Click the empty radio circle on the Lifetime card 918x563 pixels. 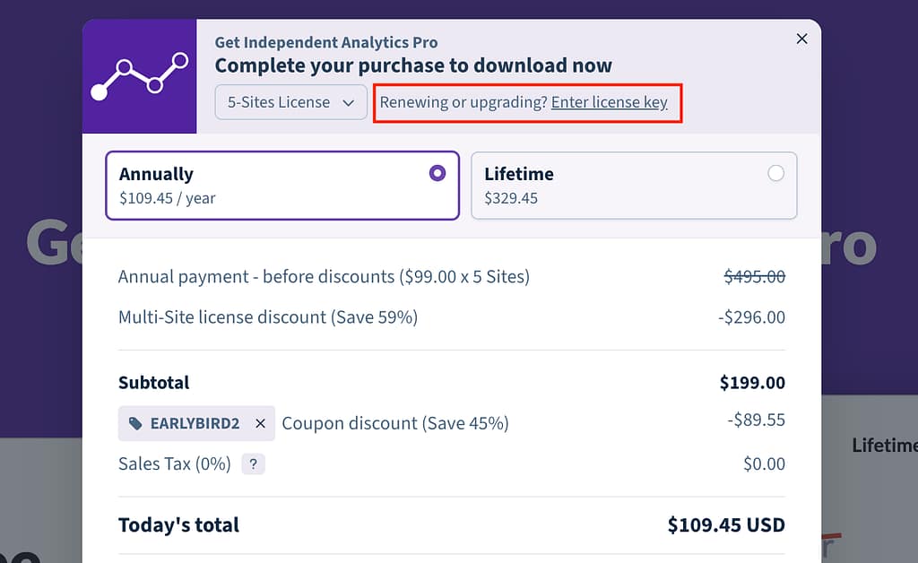coord(776,174)
